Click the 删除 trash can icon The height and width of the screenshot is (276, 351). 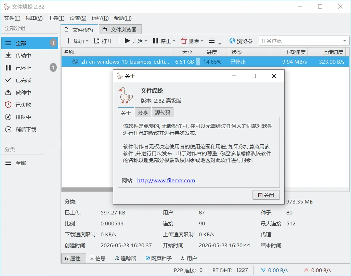(x=184, y=41)
